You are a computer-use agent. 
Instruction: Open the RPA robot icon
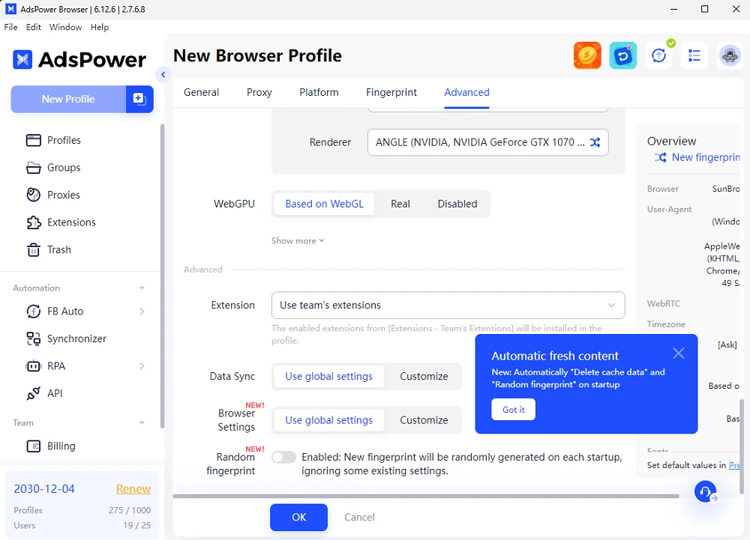(34, 366)
